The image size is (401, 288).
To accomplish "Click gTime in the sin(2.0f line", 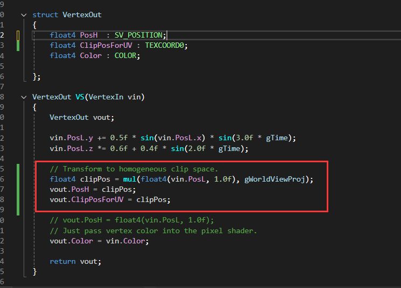I will (229, 149).
